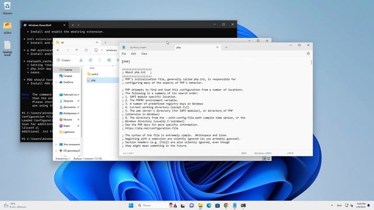Open the File menu in Notepad
Image resolution: width=374 pixels, height=210 pixels.
click(x=123, y=54)
